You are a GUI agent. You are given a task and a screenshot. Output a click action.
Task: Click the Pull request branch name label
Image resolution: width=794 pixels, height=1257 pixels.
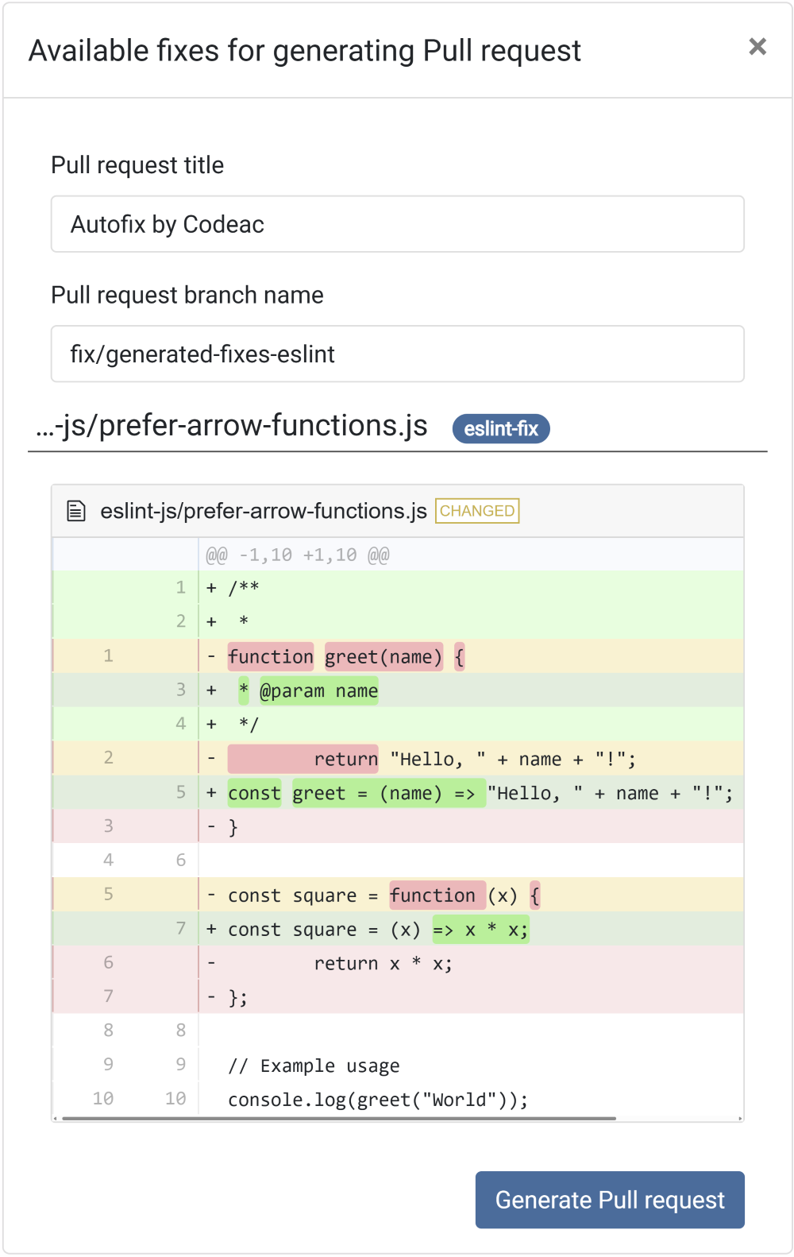(187, 295)
